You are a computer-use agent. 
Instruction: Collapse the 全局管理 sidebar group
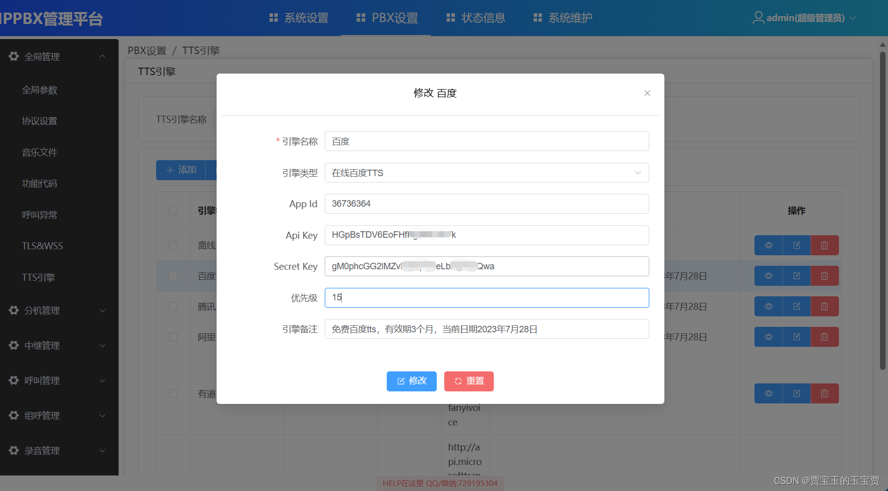[x=59, y=57]
